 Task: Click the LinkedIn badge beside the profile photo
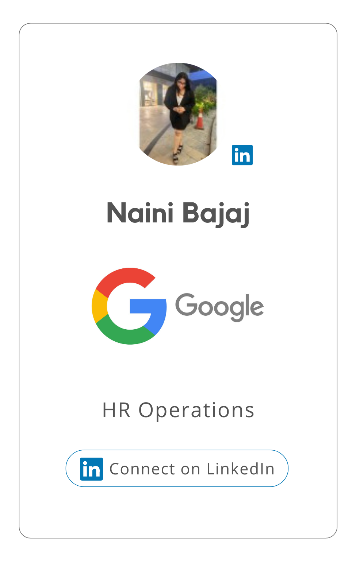point(242,155)
